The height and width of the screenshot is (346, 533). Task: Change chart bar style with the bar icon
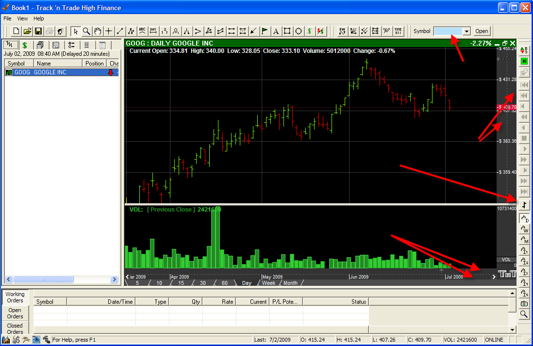(x=524, y=205)
